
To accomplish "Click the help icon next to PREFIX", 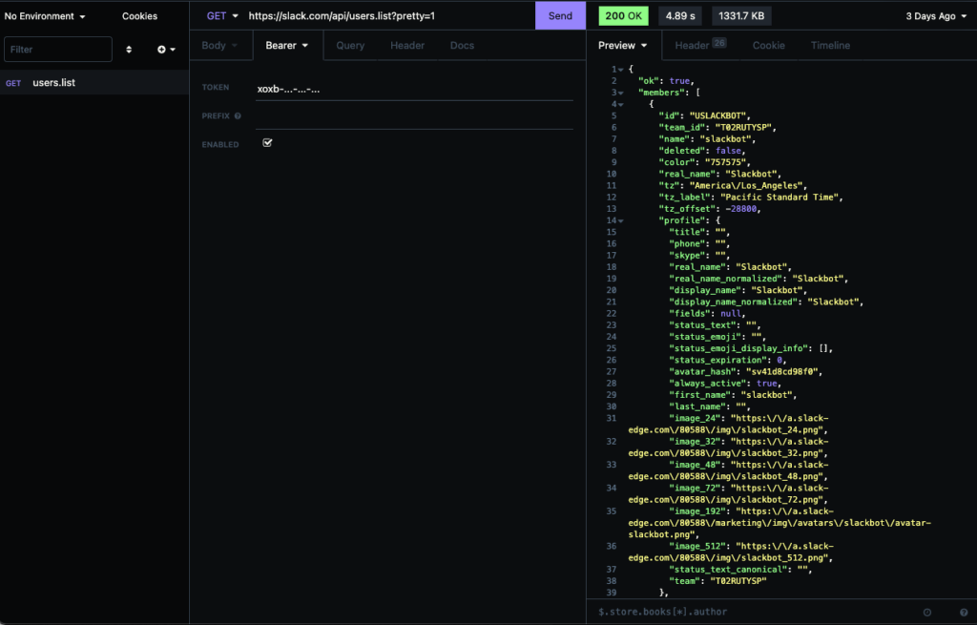I will [238, 115].
